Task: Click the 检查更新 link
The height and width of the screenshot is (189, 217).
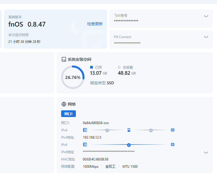Action: tap(95, 24)
